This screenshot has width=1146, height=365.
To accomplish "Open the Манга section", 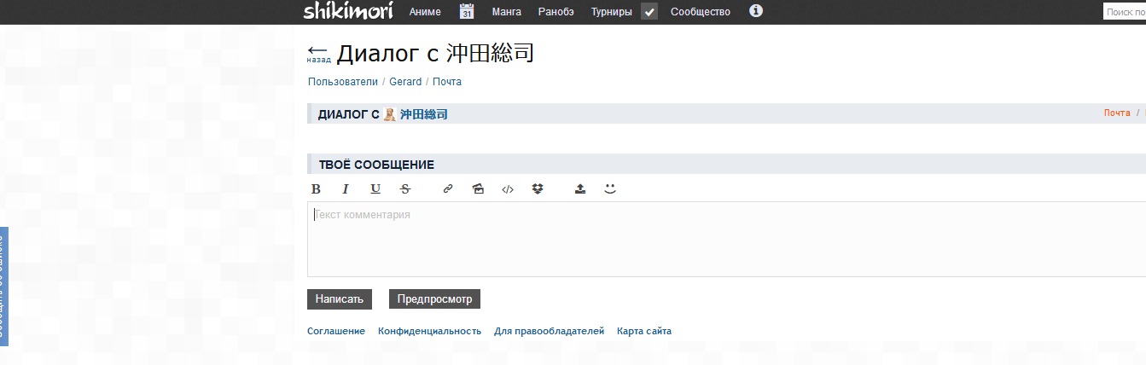I will point(506,12).
